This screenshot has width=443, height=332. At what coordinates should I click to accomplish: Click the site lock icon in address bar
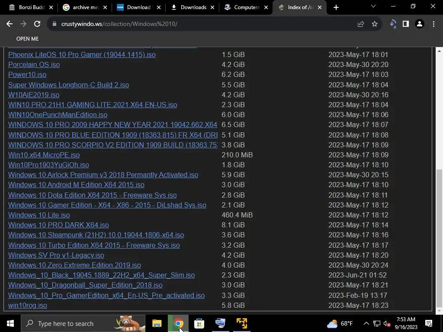[x=55, y=24]
